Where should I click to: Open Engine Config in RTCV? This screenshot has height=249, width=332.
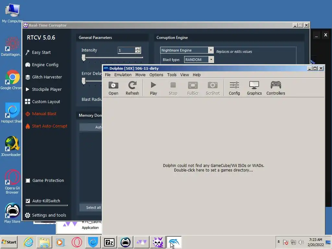[x=42, y=65]
